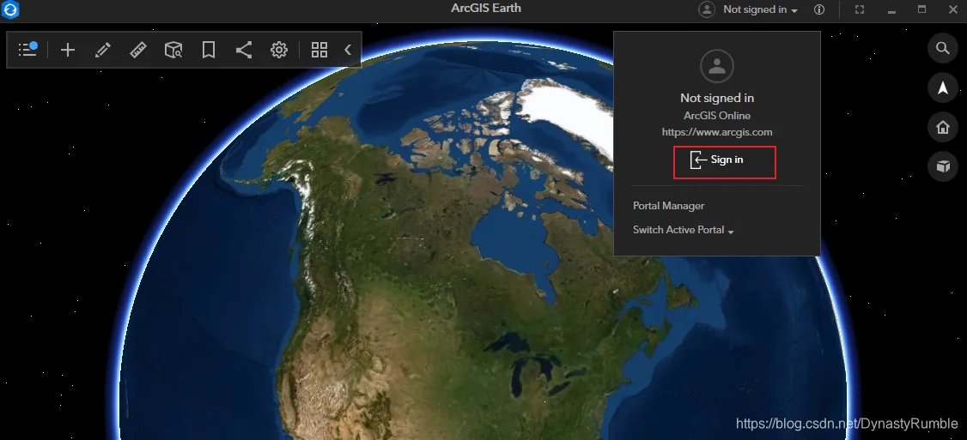Open the Bookmarks tool
Image resolution: width=967 pixels, height=440 pixels.
(209, 50)
